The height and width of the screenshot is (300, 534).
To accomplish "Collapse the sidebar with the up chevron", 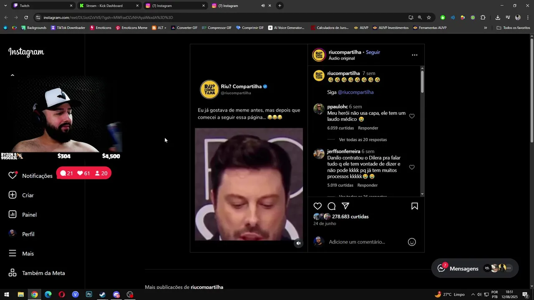I will pyautogui.click(x=13, y=75).
